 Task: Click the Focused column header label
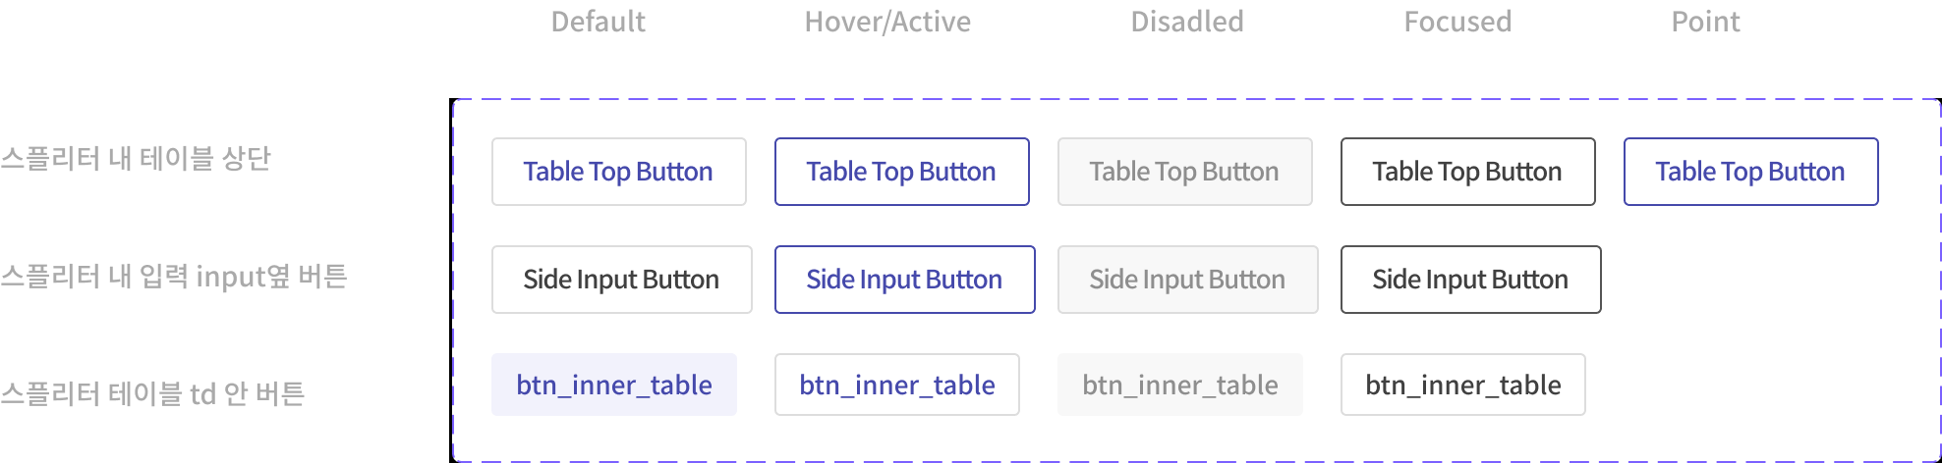[1457, 22]
